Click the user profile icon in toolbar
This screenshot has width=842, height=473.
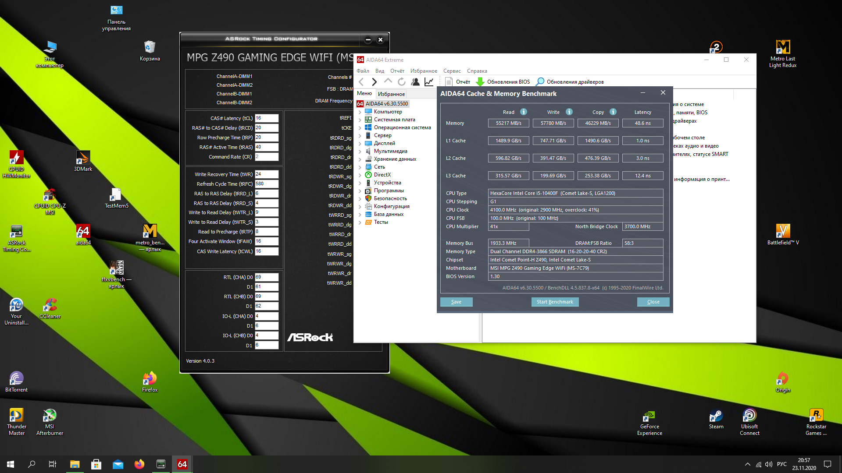[415, 82]
